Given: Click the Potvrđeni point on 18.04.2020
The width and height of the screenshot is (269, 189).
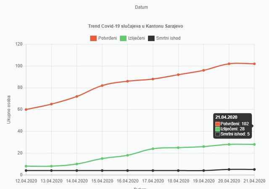Looking at the screenshot, I should click(178, 75).
